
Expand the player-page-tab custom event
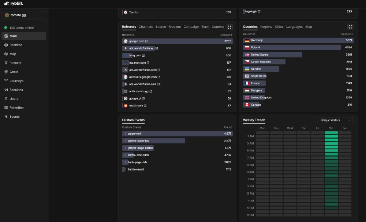pos(126,141)
